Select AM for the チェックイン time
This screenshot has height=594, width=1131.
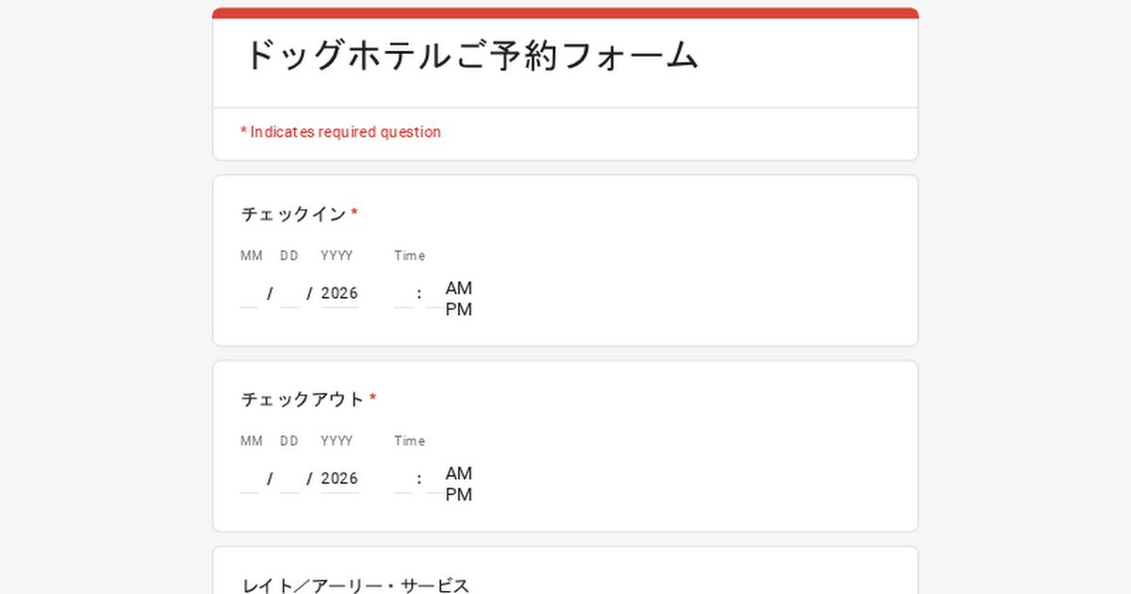459,288
